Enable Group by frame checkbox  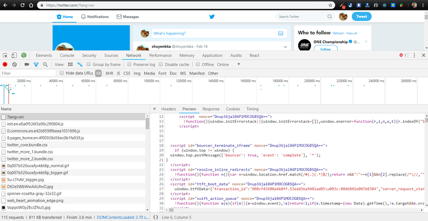88,65
